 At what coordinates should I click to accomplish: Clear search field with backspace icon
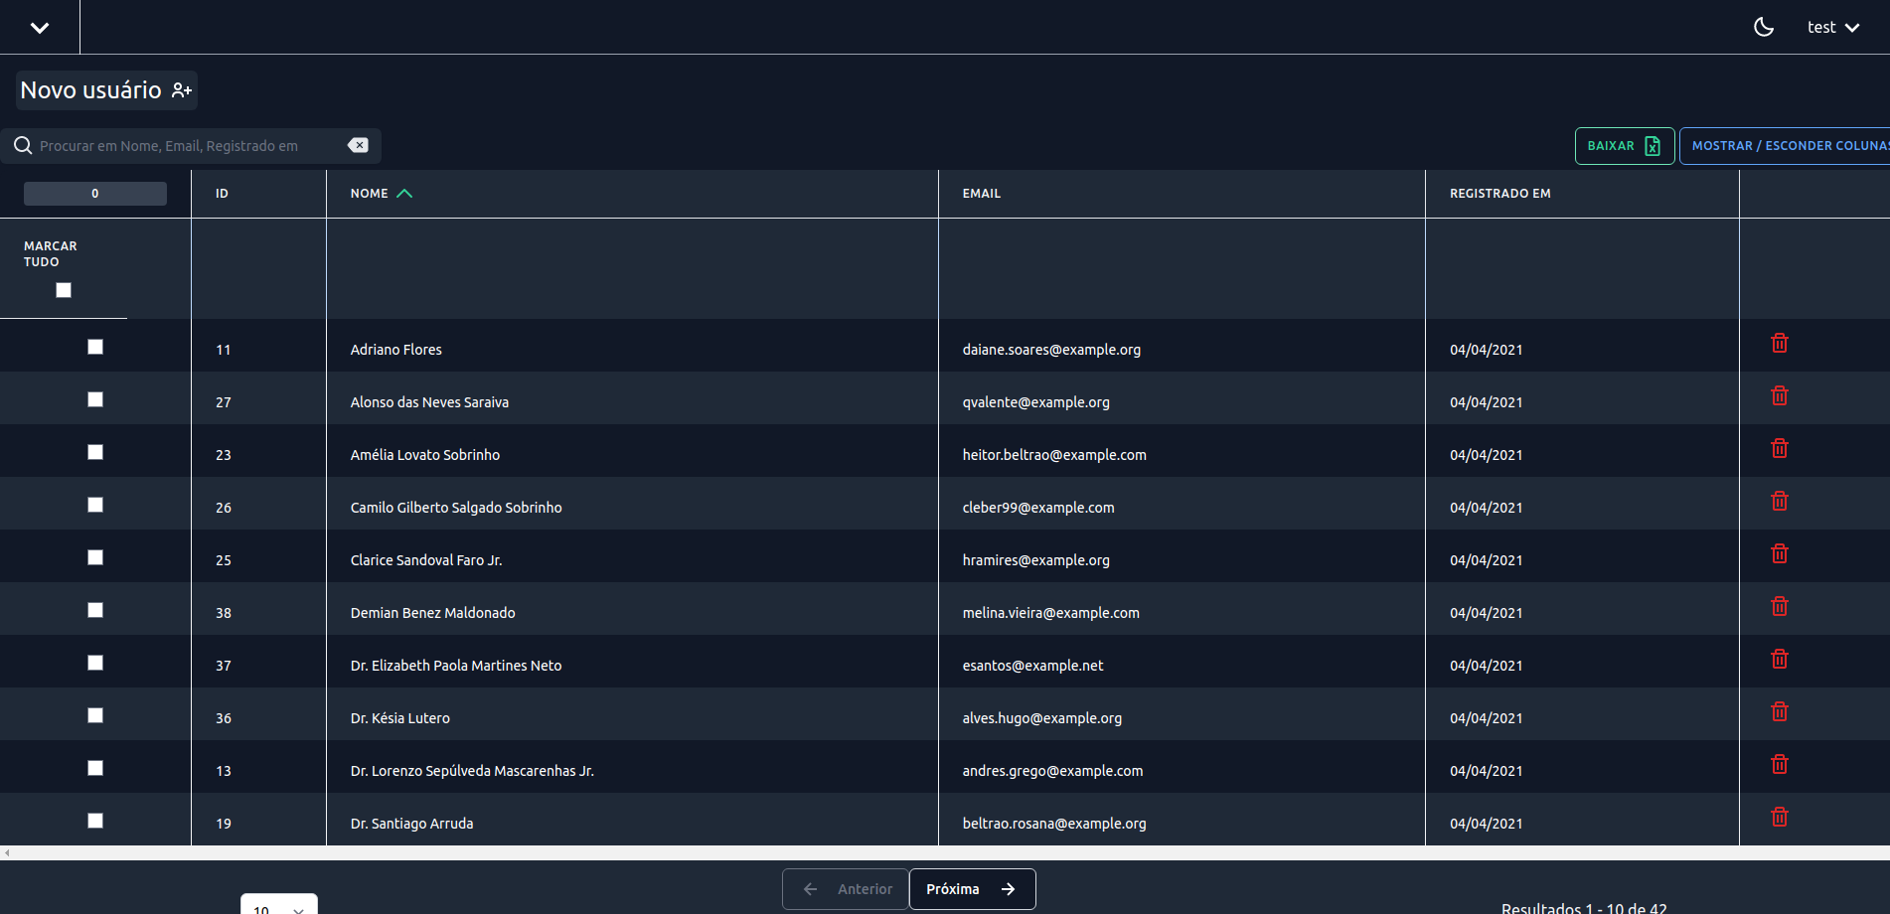point(358,145)
